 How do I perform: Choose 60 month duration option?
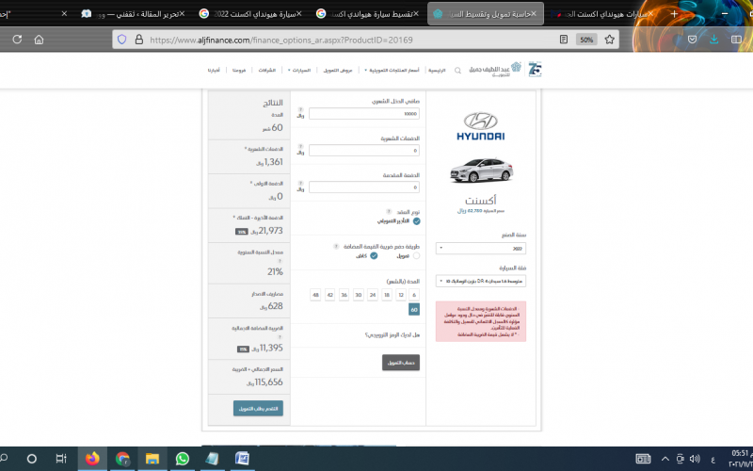coord(414,310)
